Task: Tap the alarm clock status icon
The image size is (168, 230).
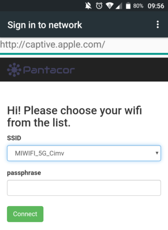Action: tap(99, 6)
